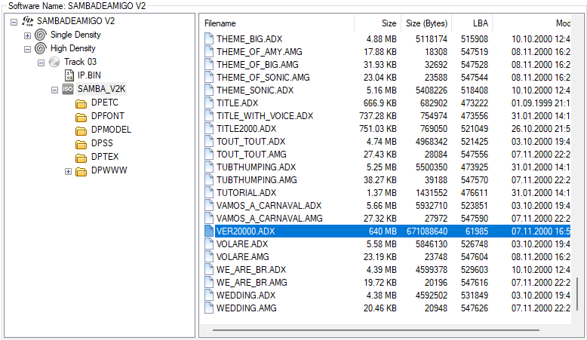Viewport: 587px width, 340px height.
Task: Select the SAMBA_V2K label in tree
Action: (101, 89)
